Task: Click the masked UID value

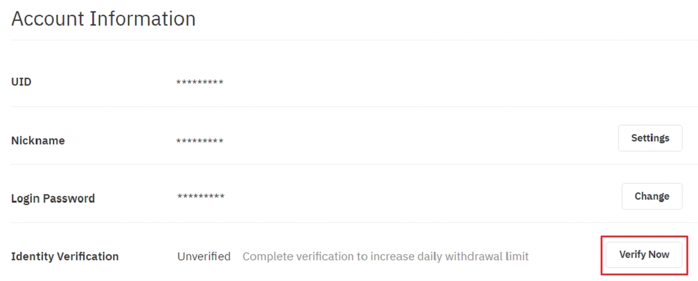Action: click(200, 82)
